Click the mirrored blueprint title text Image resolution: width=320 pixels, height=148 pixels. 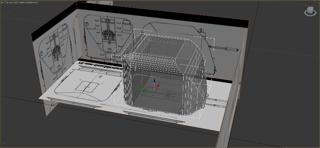[100, 65]
